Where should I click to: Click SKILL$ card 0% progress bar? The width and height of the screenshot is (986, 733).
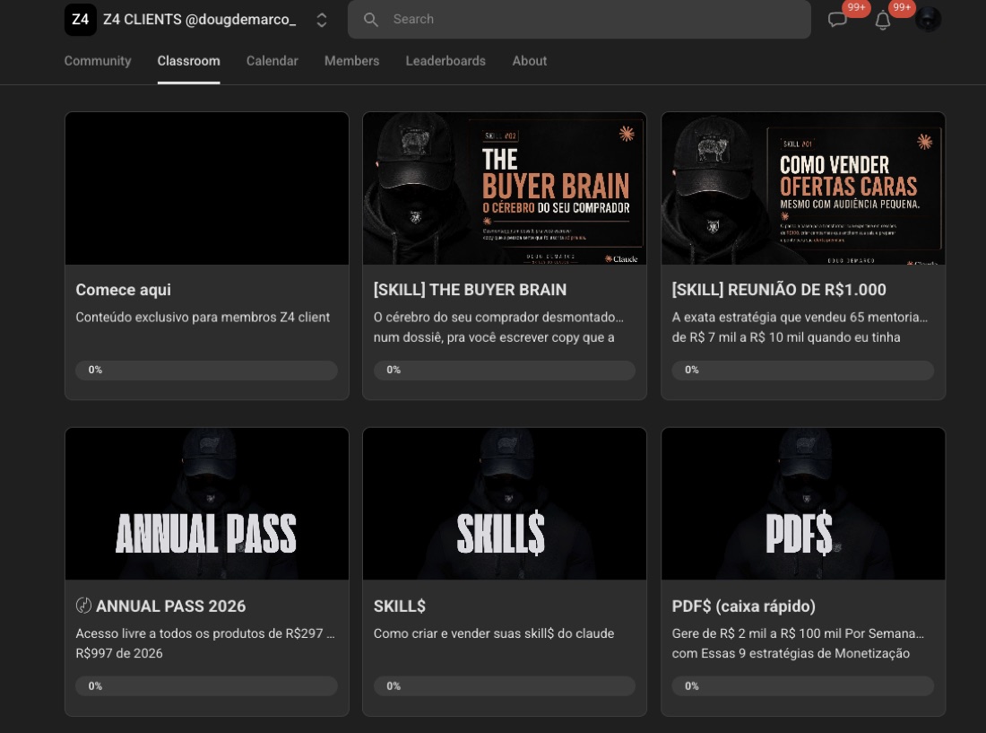point(505,685)
